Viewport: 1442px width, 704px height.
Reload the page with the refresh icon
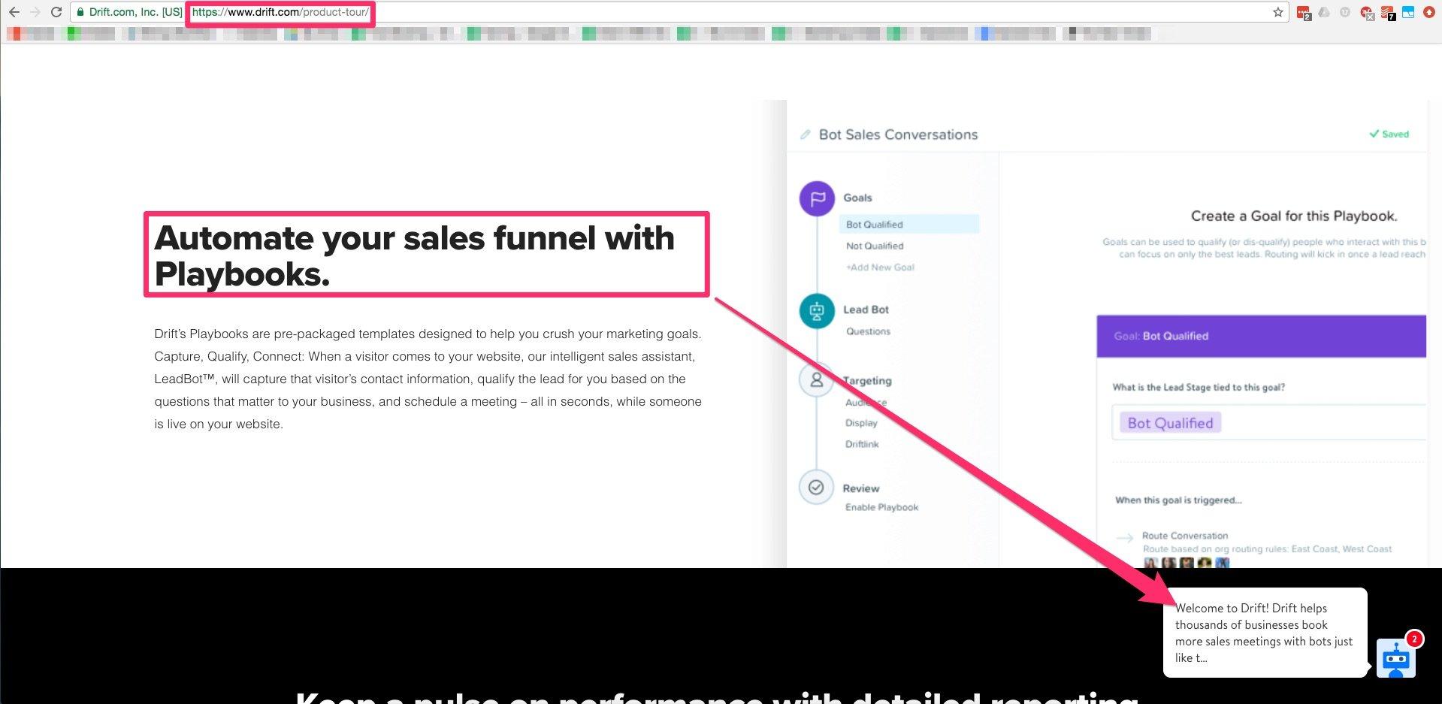[x=56, y=12]
